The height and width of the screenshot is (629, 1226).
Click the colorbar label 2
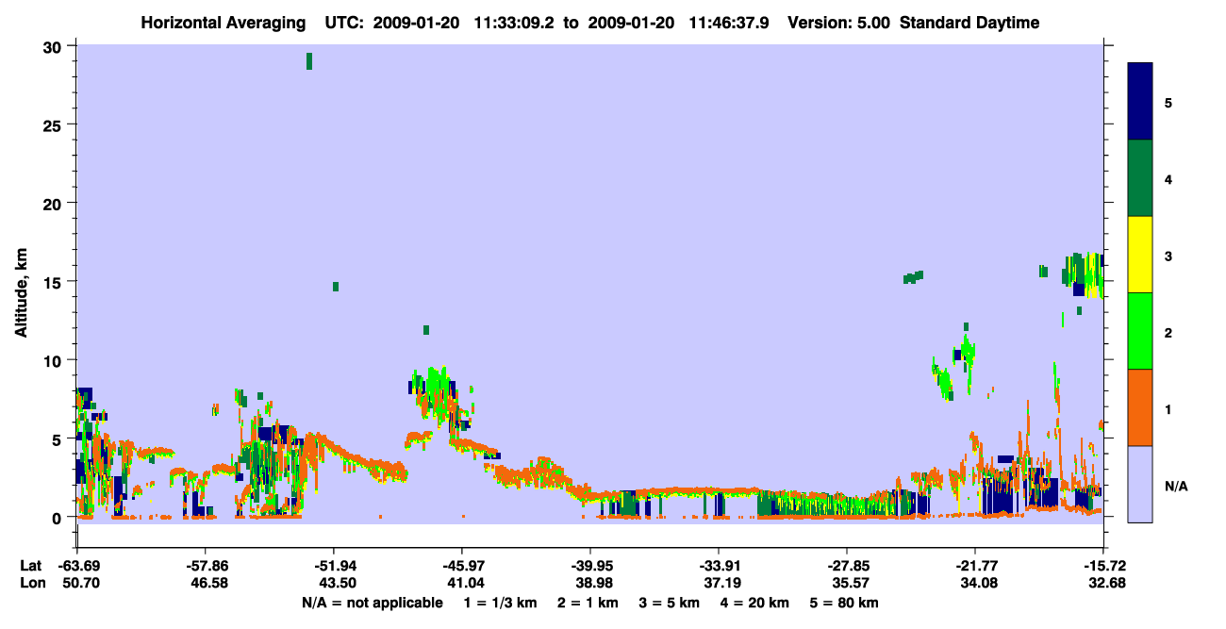1168,331
